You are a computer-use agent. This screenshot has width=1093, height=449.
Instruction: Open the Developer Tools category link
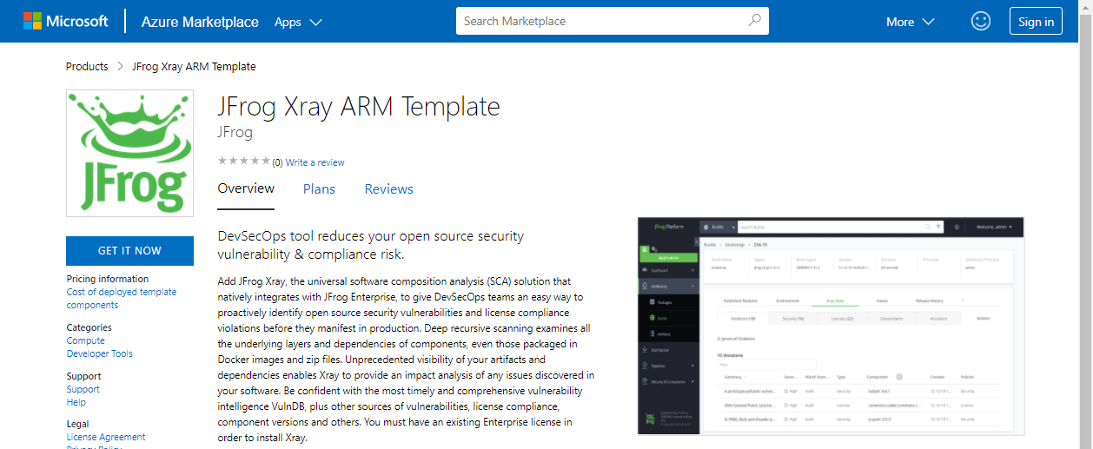(100, 353)
